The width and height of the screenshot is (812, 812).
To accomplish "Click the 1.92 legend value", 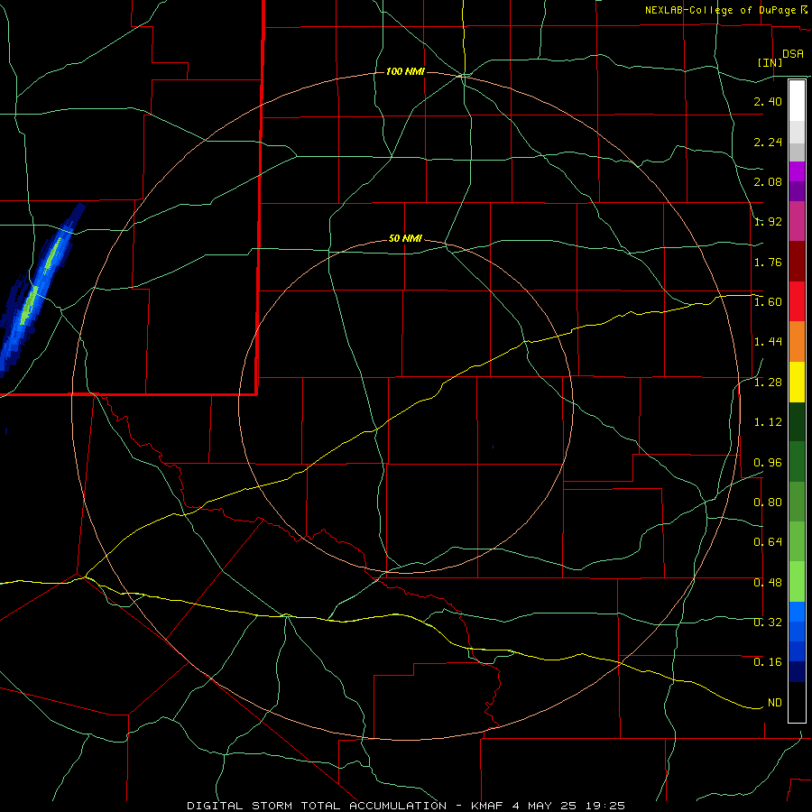I will (768, 222).
